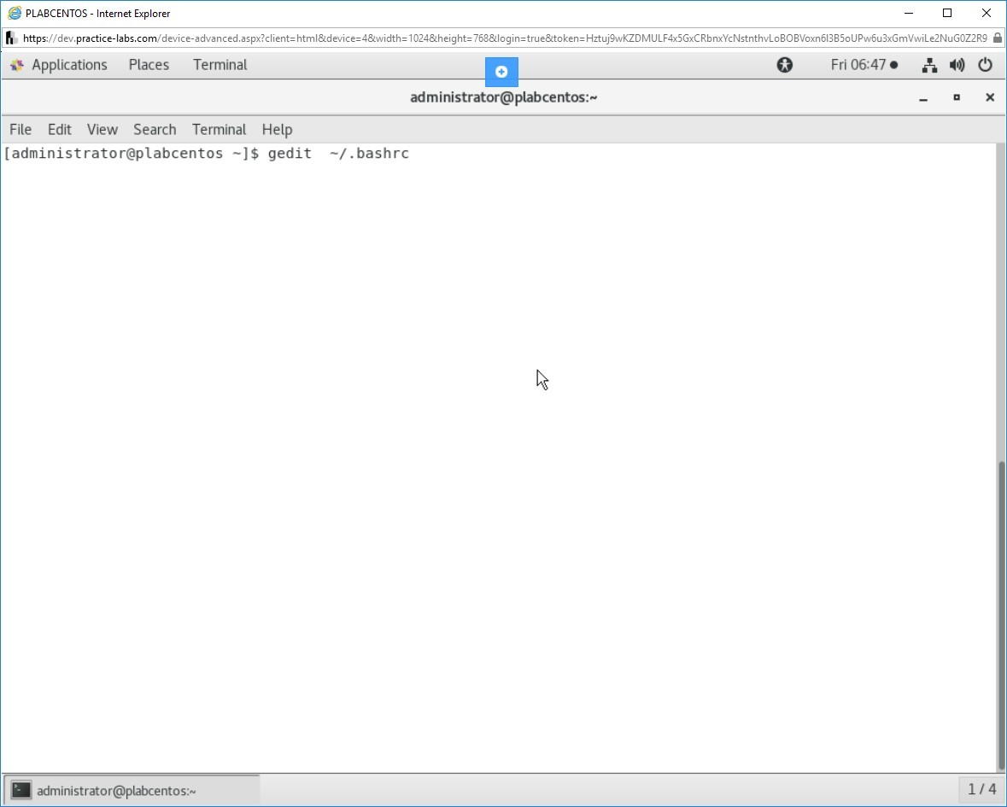Click the power icon in top panel
1007x807 pixels.
coord(985,65)
